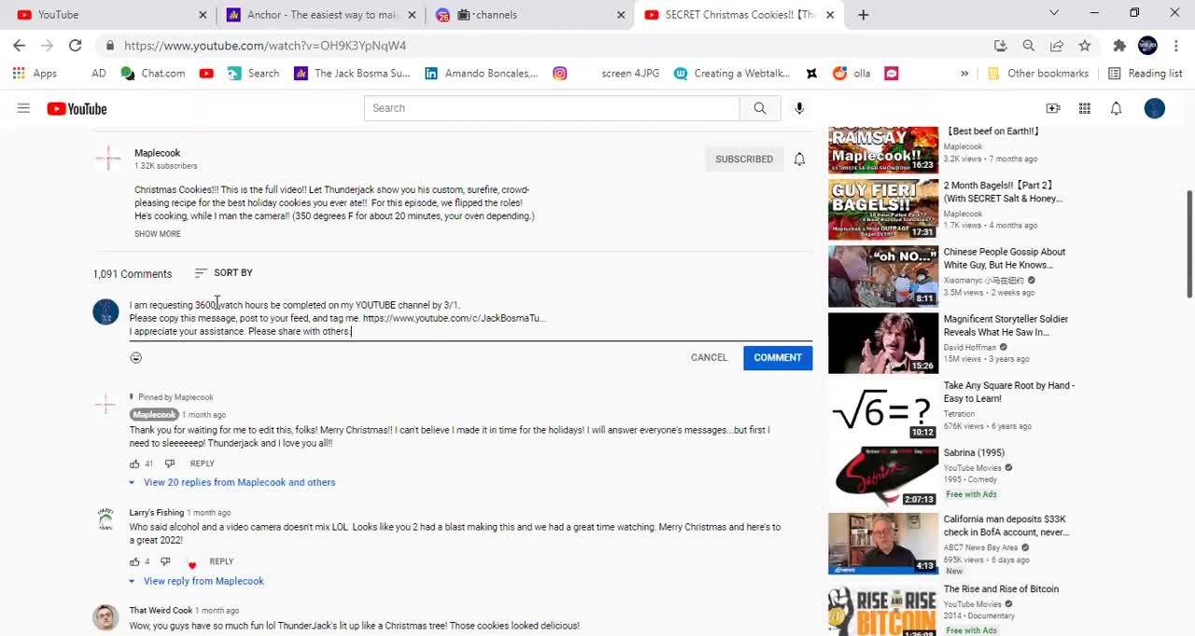1195x636 pixels.
Task: Open The Rise and Rise of Bitcoin title
Action: (1001, 589)
